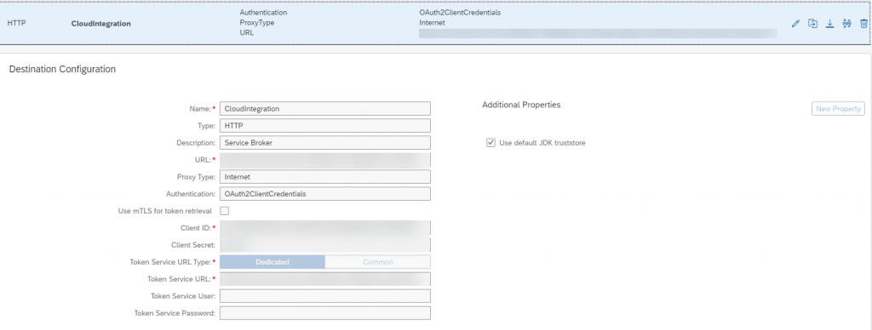The image size is (872, 330).
Task: Clone the CloudIntegration destination
Action: pos(812,23)
